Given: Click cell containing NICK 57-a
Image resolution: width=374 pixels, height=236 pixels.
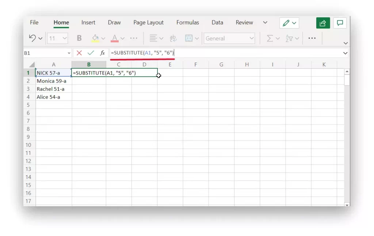Looking at the screenshot, I should coord(54,73).
